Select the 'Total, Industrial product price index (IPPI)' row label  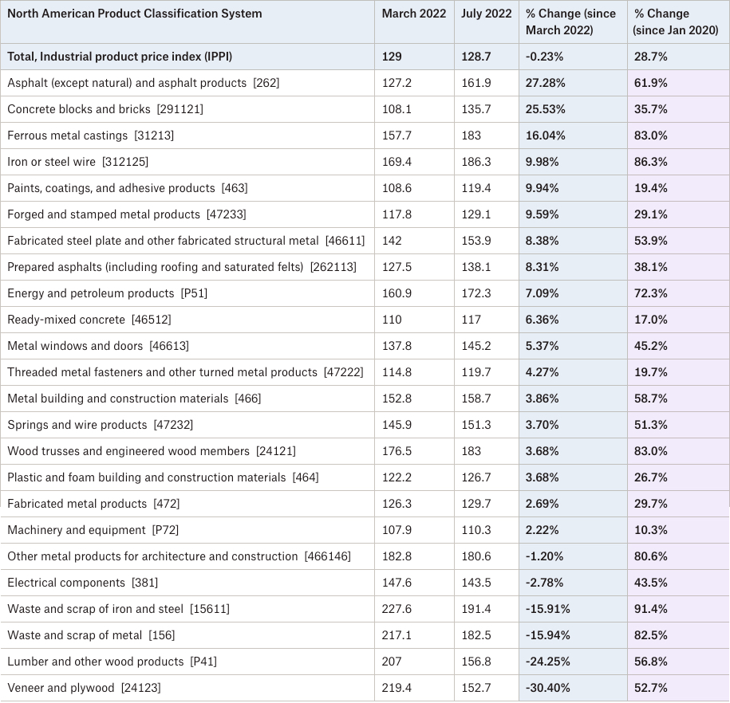(x=120, y=57)
